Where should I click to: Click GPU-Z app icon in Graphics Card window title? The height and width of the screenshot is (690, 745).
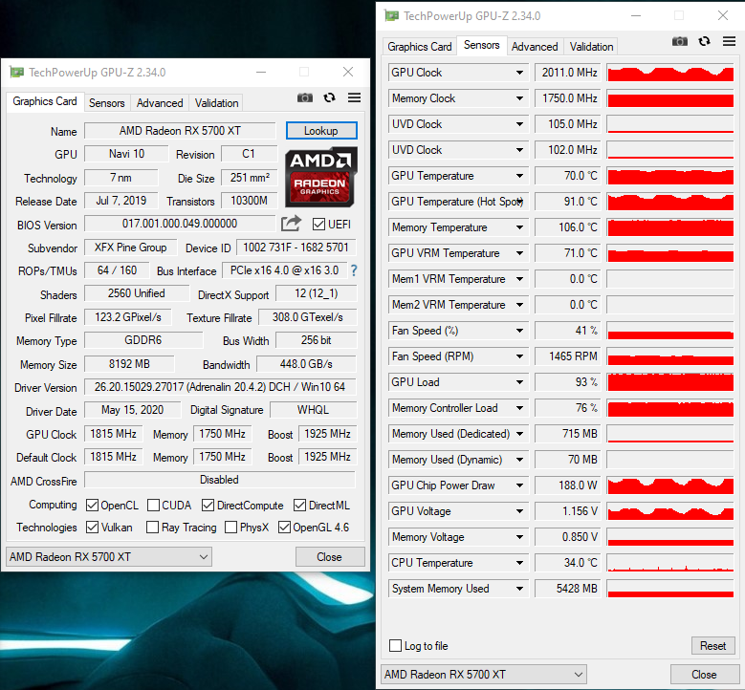point(16,73)
